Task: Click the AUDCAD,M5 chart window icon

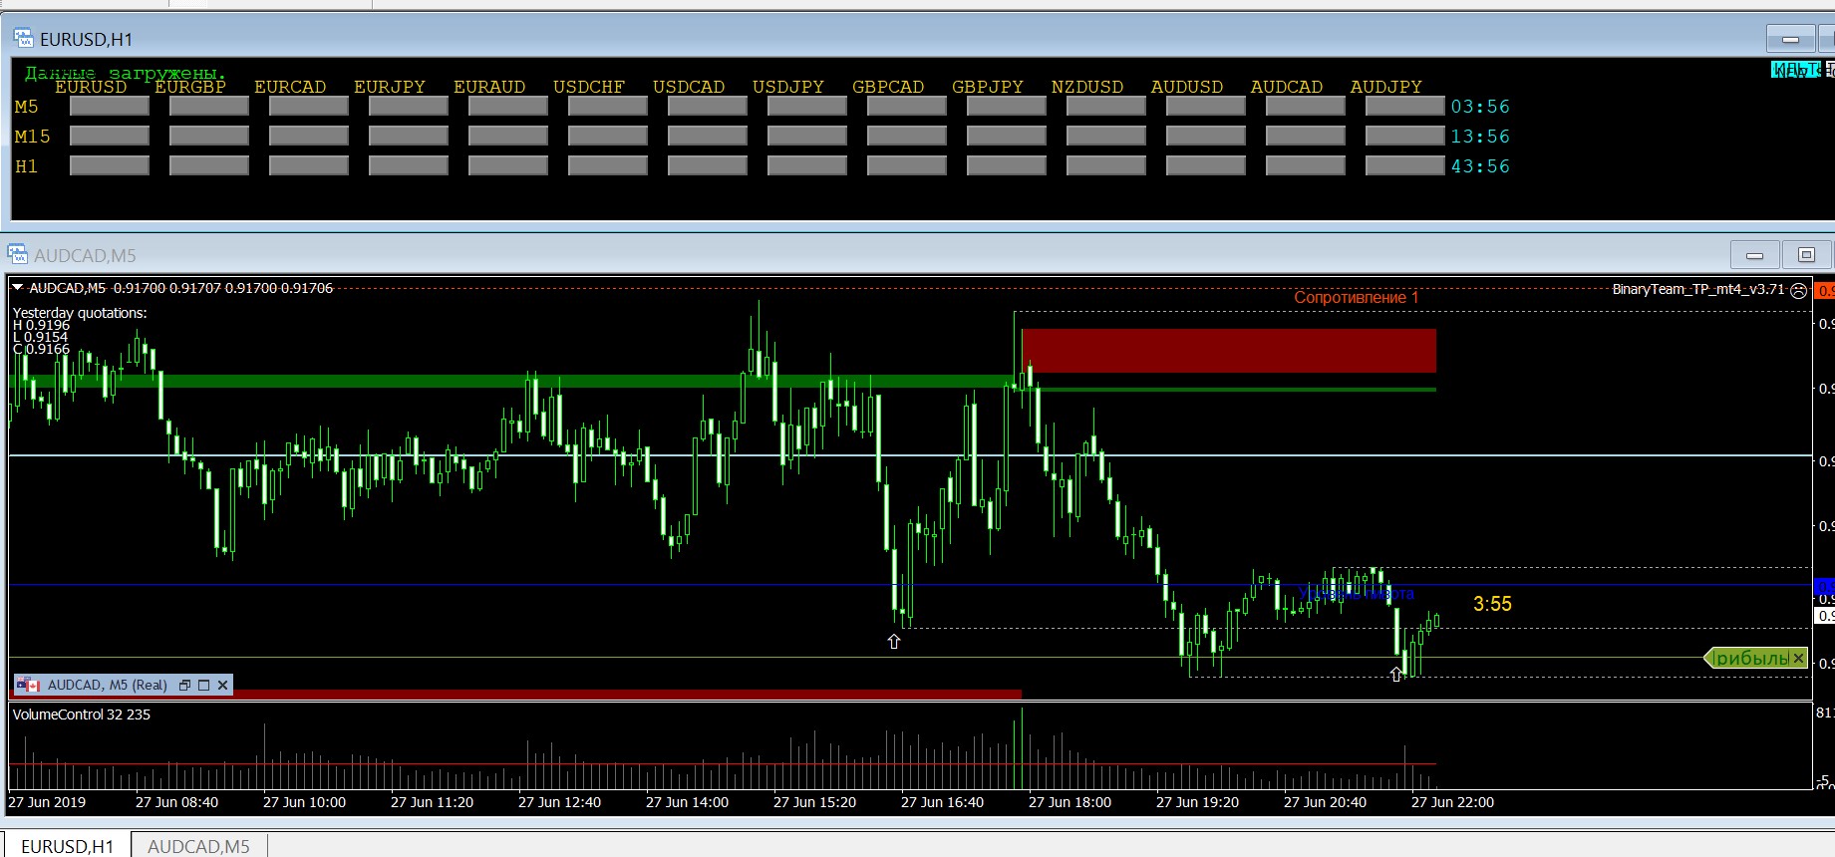Action: pyautogui.click(x=18, y=254)
